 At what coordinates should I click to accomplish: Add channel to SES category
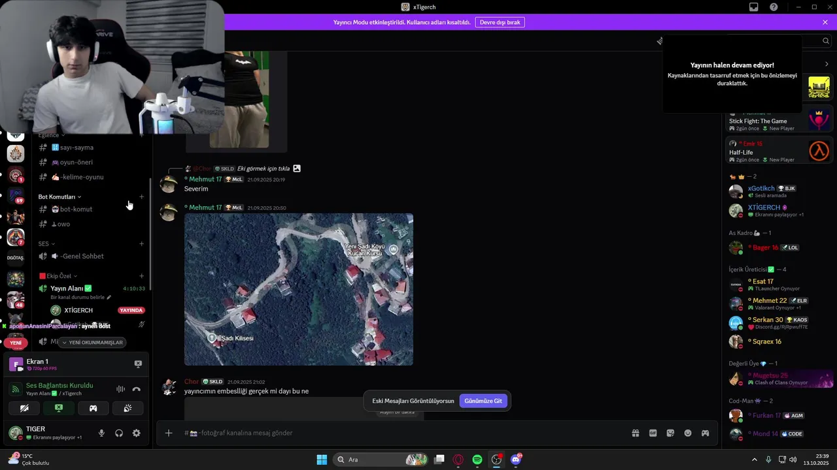click(x=141, y=243)
